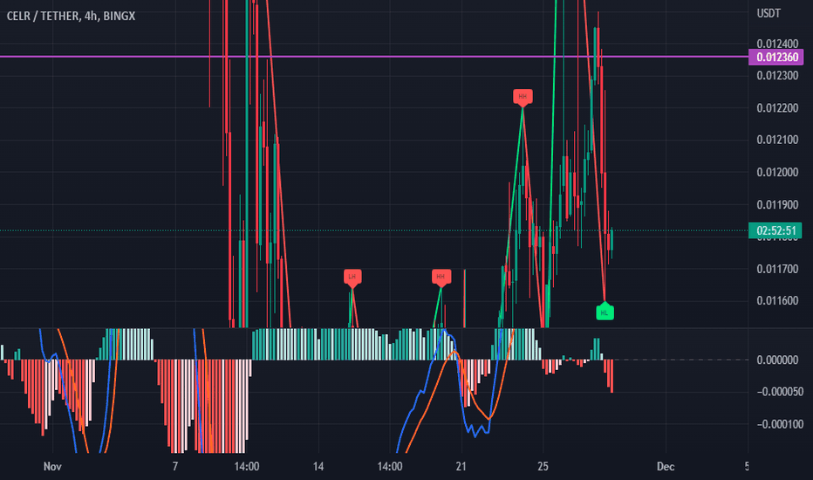Click the 0.012000 price scale value
This screenshot has width=813, height=480.
click(777, 172)
